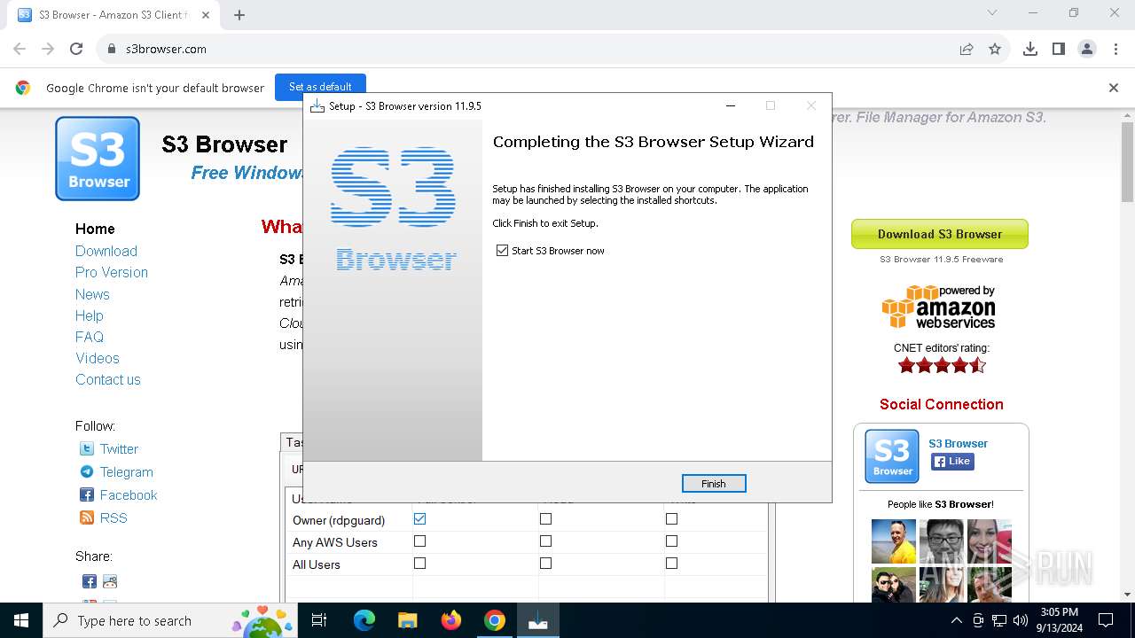Toggle Chrome side panel icon
Image resolution: width=1135 pixels, height=638 pixels.
[x=1059, y=49]
